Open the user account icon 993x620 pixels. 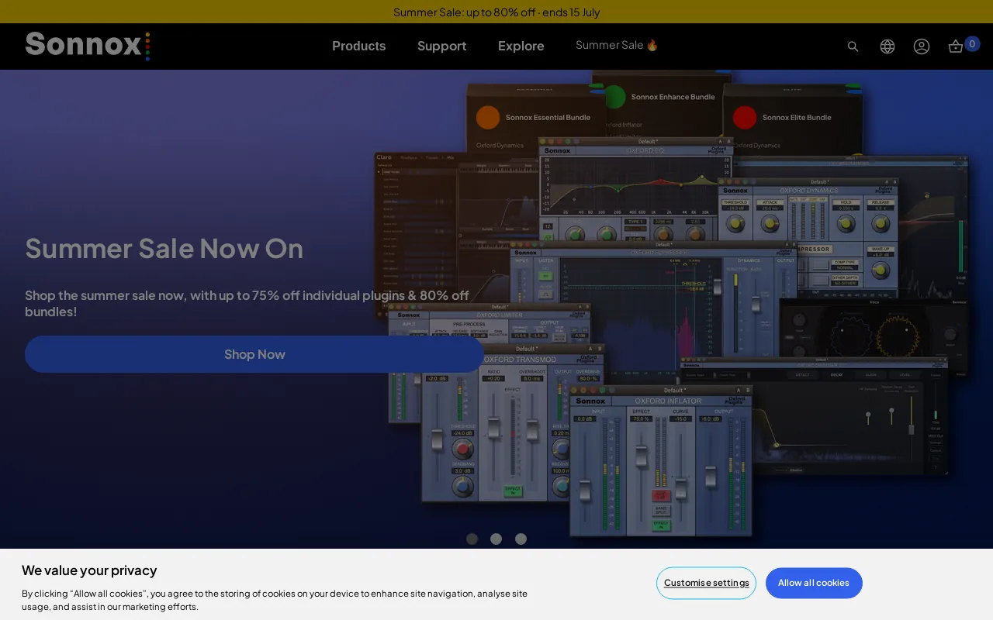[922, 46]
